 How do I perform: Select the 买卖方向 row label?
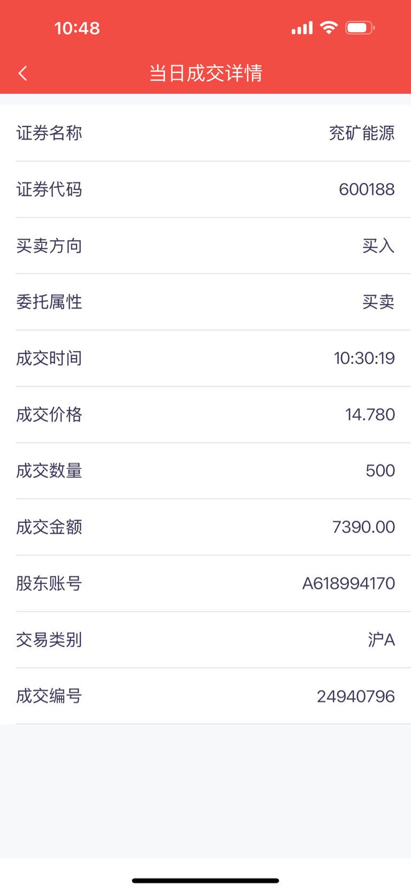tap(49, 246)
